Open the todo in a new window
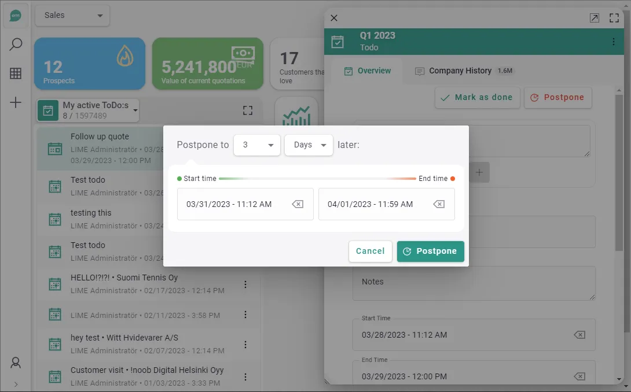This screenshot has height=392, width=631. (x=595, y=18)
